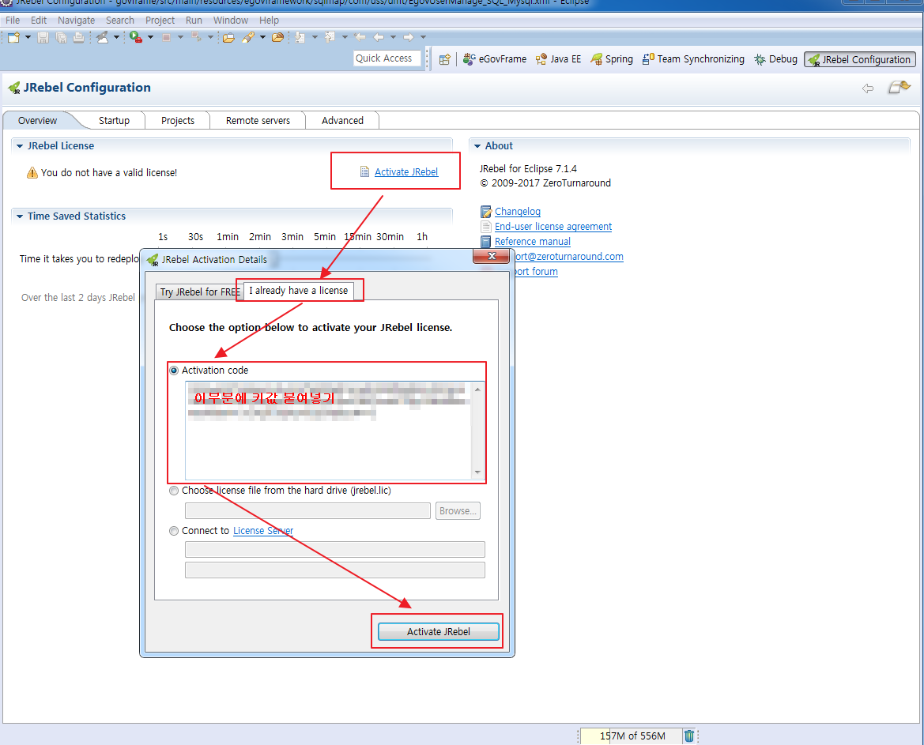Open dropdown next to Search flashlight icon

coord(263,37)
